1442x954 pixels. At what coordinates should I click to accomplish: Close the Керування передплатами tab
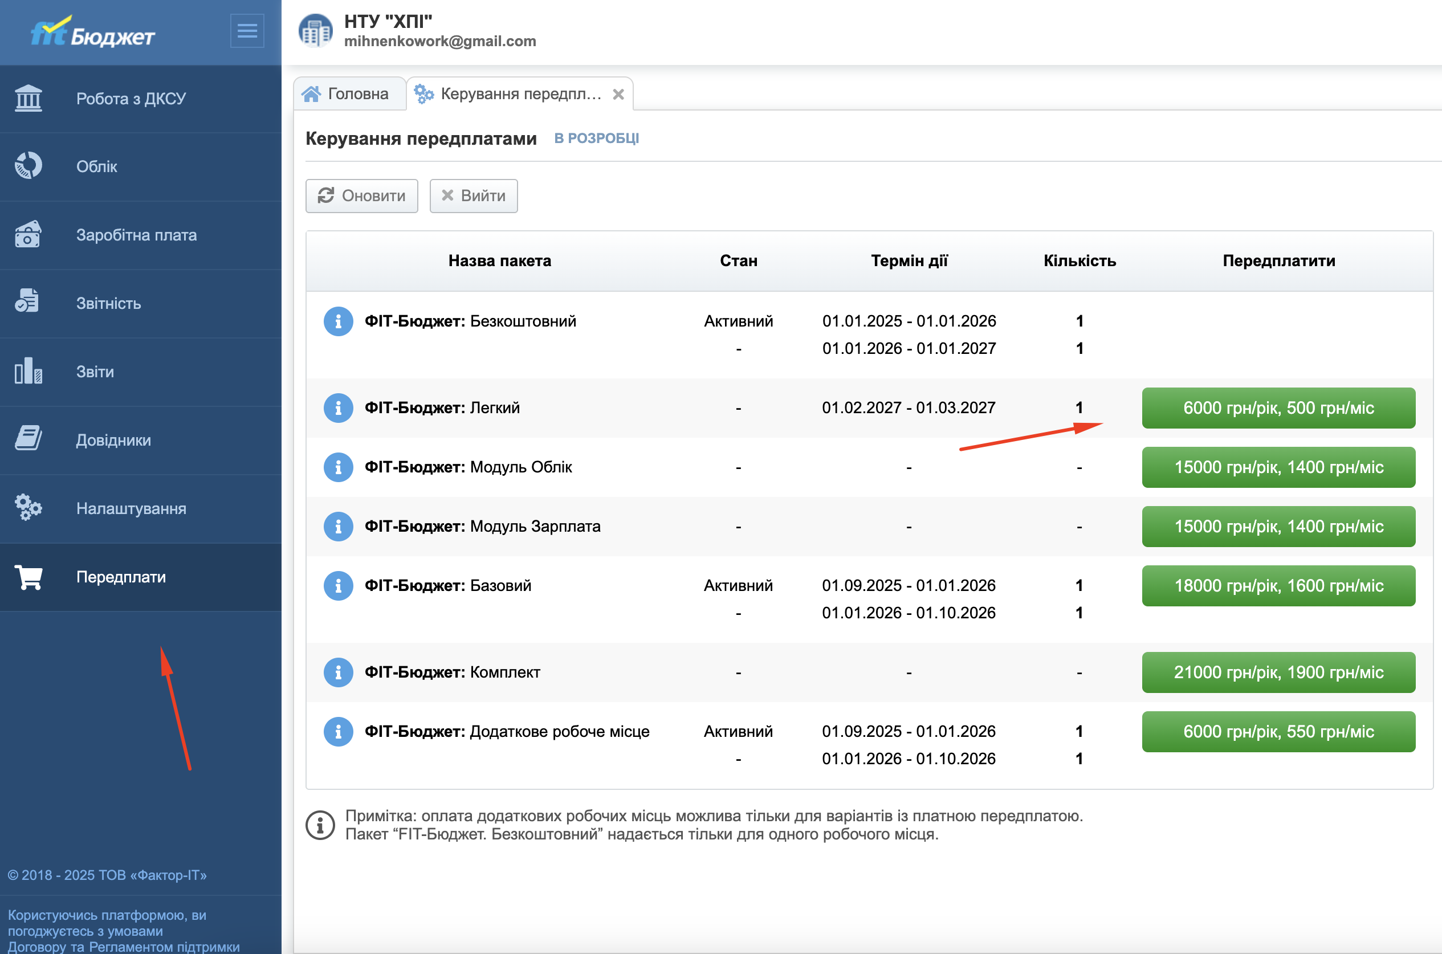click(618, 94)
